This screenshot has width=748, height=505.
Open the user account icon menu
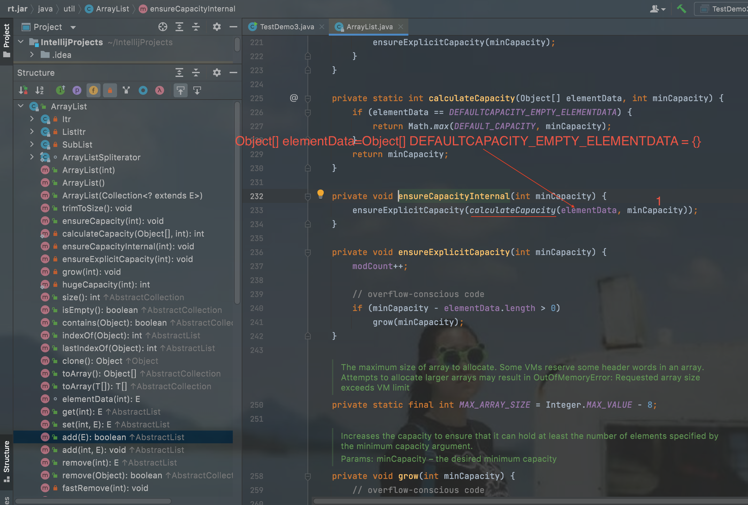coord(657,9)
